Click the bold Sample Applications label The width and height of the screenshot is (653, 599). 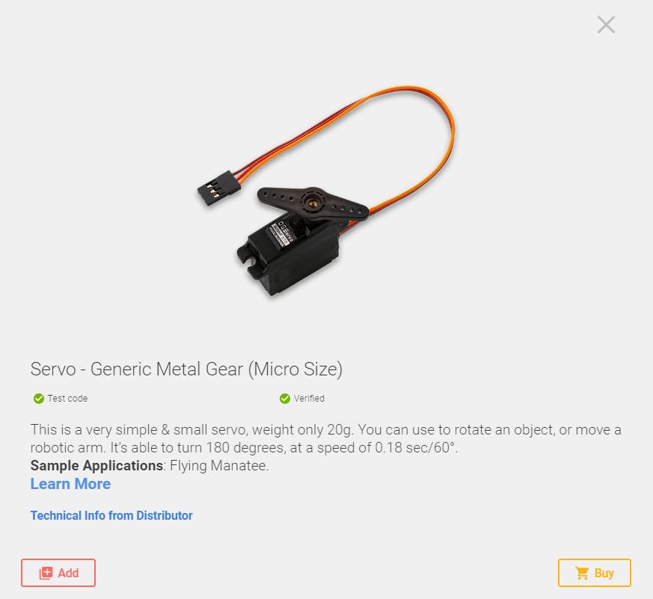(x=96, y=465)
